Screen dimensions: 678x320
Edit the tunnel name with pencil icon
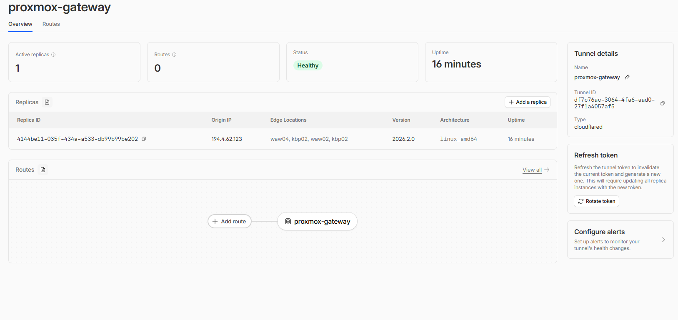coord(627,77)
